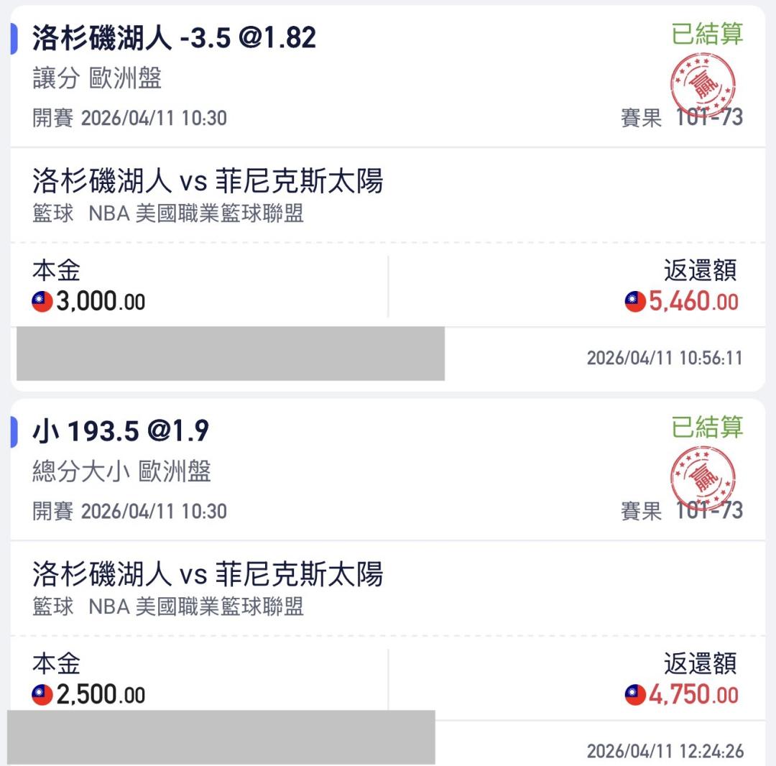The width and height of the screenshot is (776, 766).
Task: Select the matchup name in the second bet card
Action: point(208,574)
